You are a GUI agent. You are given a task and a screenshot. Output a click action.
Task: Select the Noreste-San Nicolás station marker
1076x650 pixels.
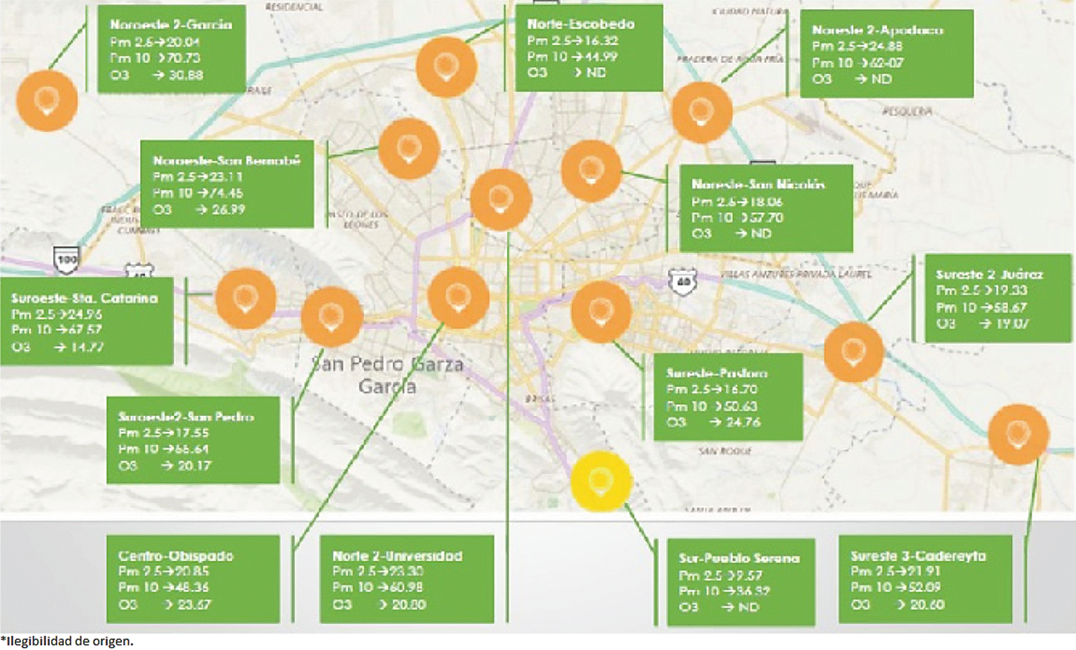click(591, 170)
